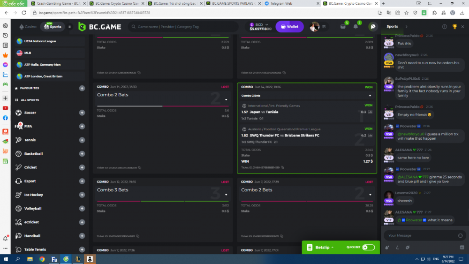469x264 pixels.
Task: Add Soccer to favourites with plus button
Action: [82, 113]
